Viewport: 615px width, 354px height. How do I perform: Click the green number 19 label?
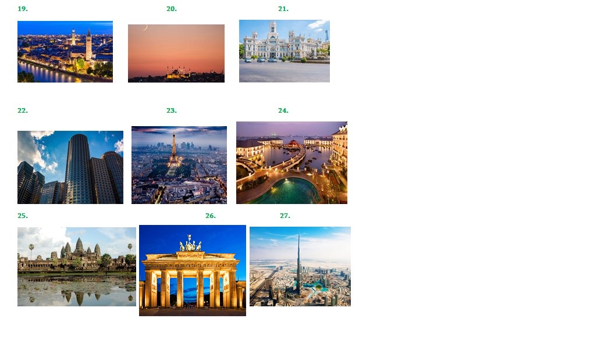coord(23,9)
